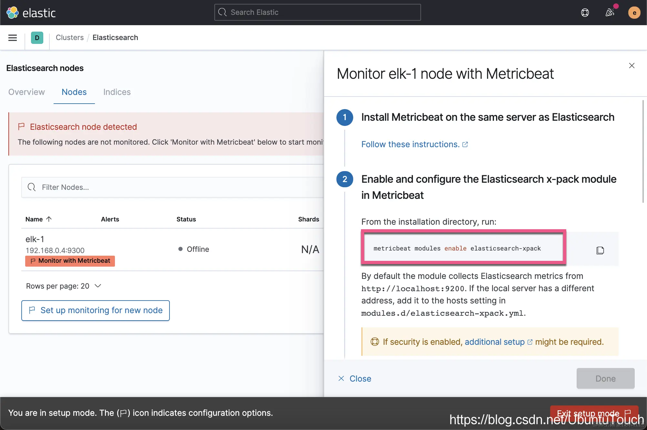Click Monitor with Metricbeat badge
Image resolution: width=647 pixels, height=430 pixels.
(x=70, y=261)
